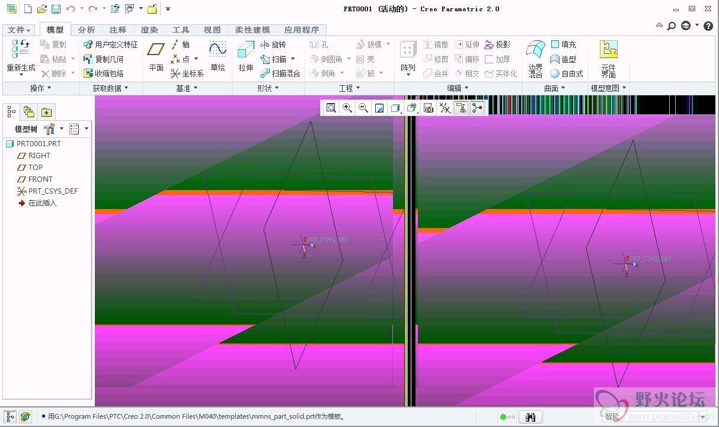The image size is (719, 427).
Task: Toggle the browser display in status bar
Action: coord(25,417)
